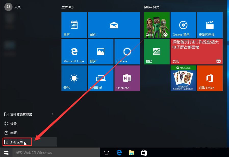229x157 pixels.
Task: Open the news (资讯) headline tile
Action: pyautogui.click(x=196, y=52)
